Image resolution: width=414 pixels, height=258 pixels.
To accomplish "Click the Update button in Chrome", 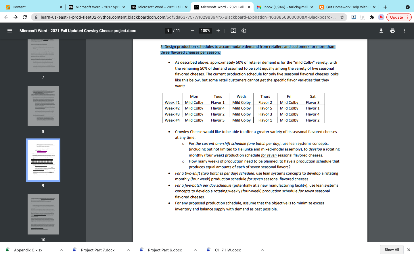I will pos(399,17).
